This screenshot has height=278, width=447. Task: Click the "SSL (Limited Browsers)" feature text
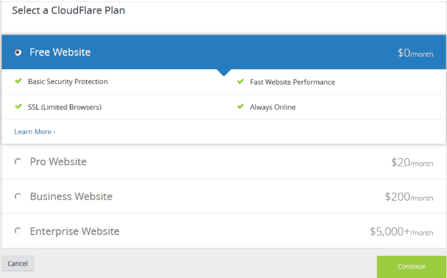pos(65,107)
